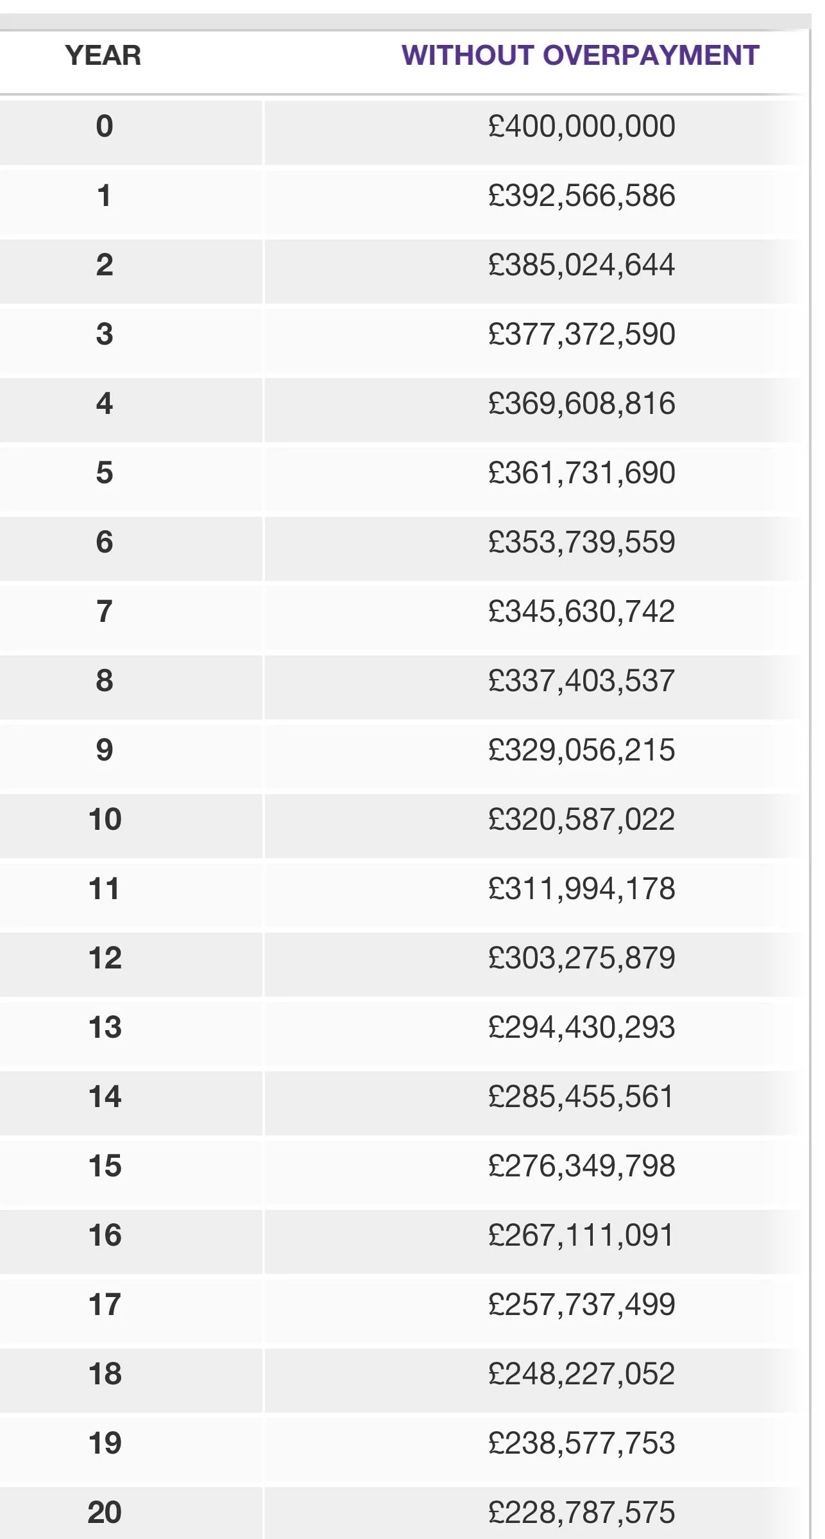Select the year 20 balance £228,787,575

[x=581, y=1513]
